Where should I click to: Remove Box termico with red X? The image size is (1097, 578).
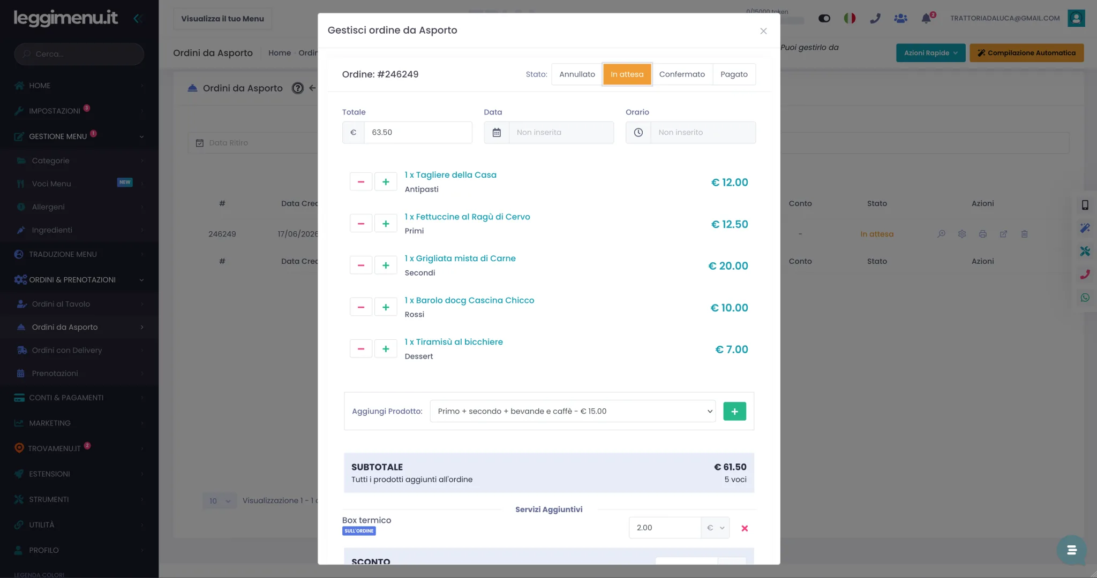pos(745,528)
